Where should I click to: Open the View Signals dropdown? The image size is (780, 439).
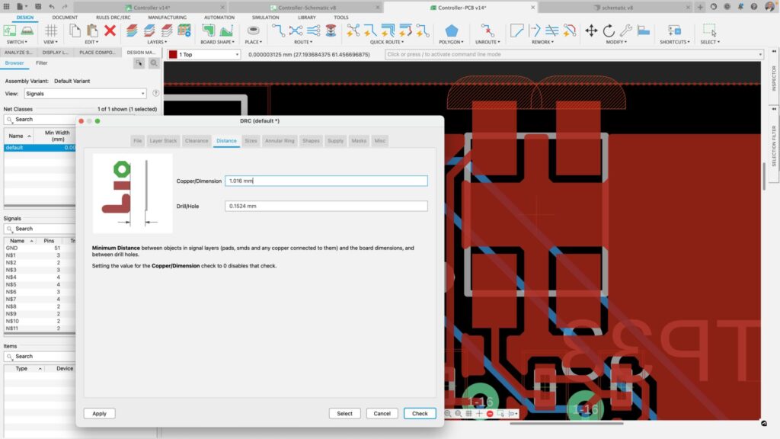point(85,94)
